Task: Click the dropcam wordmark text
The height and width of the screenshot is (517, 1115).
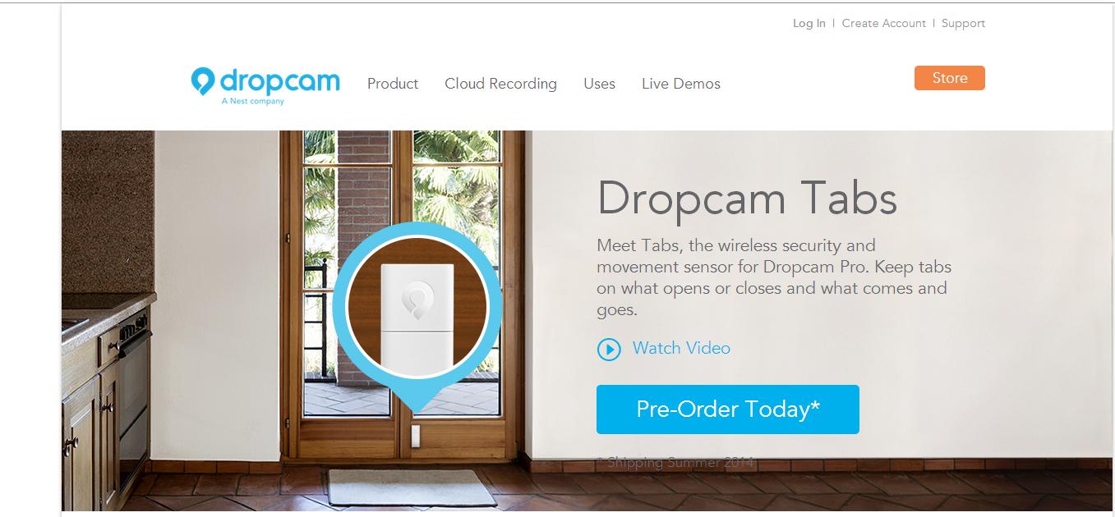Action: pos(279,80)
